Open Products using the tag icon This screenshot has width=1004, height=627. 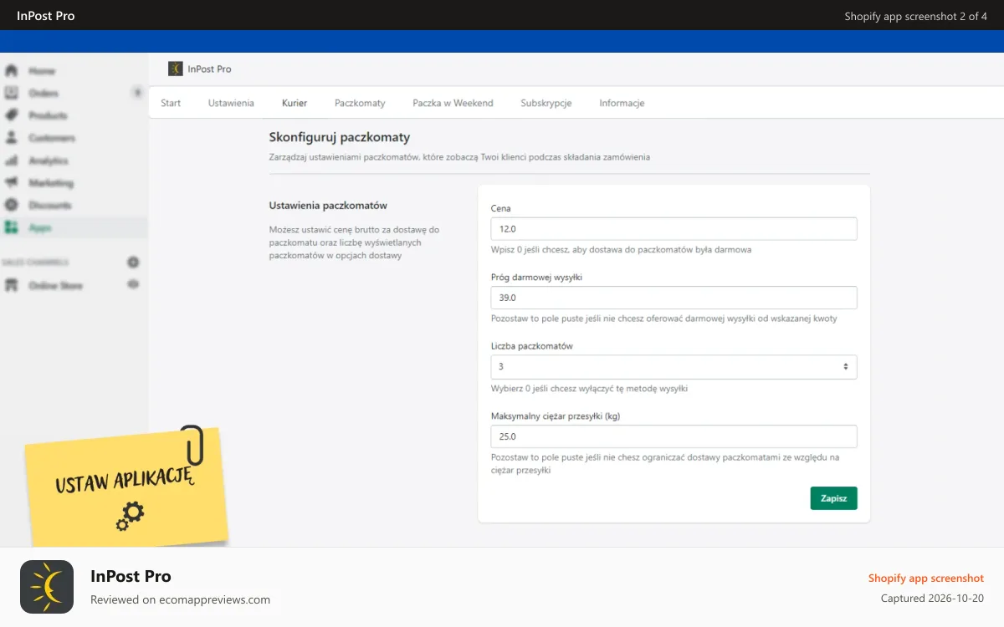[12, 115]
